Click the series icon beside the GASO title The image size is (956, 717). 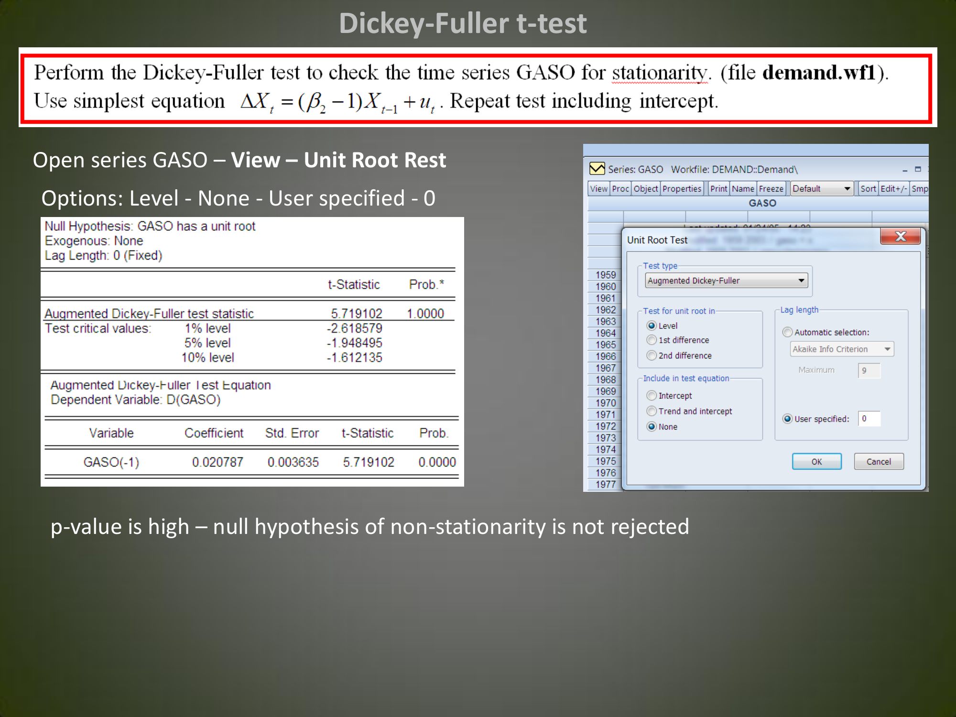tap(597, 169)
